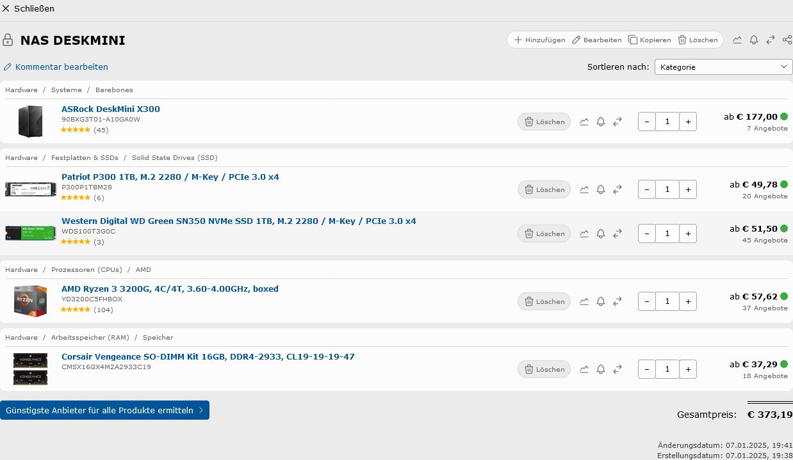Screen dimensions: 793x460
Task: Open Arbeitsspeicher (RAM) breadcrumb
Action: (x=90, y=337)
